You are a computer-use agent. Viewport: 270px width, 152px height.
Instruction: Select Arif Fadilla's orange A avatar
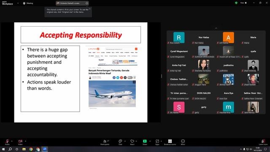228,38
